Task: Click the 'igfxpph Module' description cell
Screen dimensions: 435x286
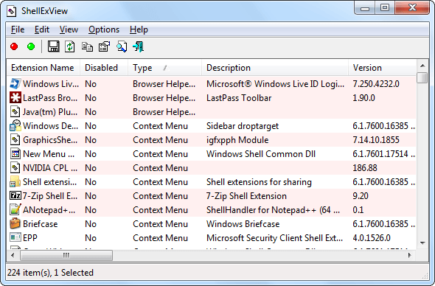Action: point(237,140)
